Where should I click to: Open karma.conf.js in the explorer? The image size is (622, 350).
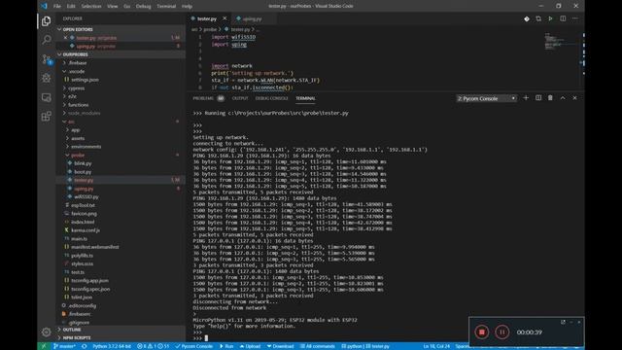pyautogui.click(x=86, y=230)
